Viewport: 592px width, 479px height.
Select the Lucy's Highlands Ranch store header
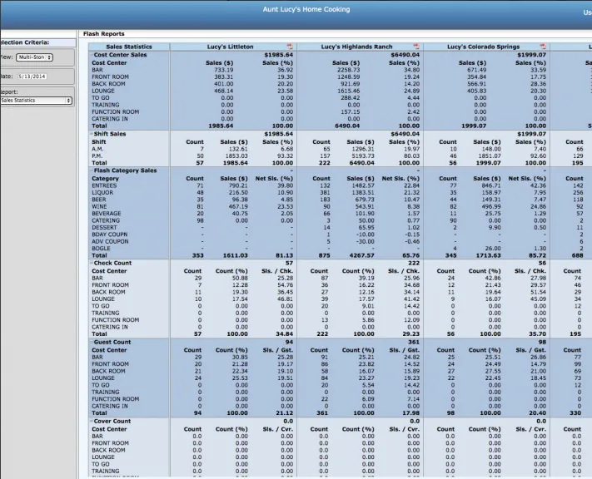(357, 47)
